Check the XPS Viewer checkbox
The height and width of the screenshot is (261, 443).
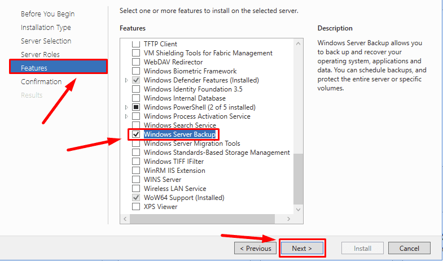(x=136, y=207)
